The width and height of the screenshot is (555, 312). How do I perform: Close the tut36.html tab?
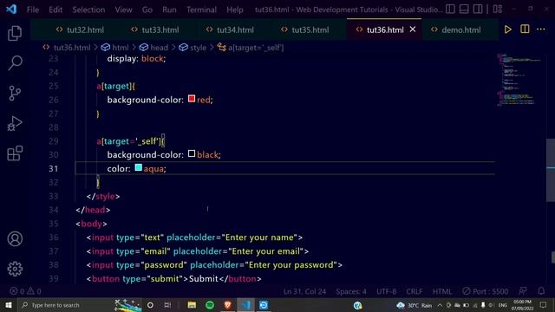point(413,29)
